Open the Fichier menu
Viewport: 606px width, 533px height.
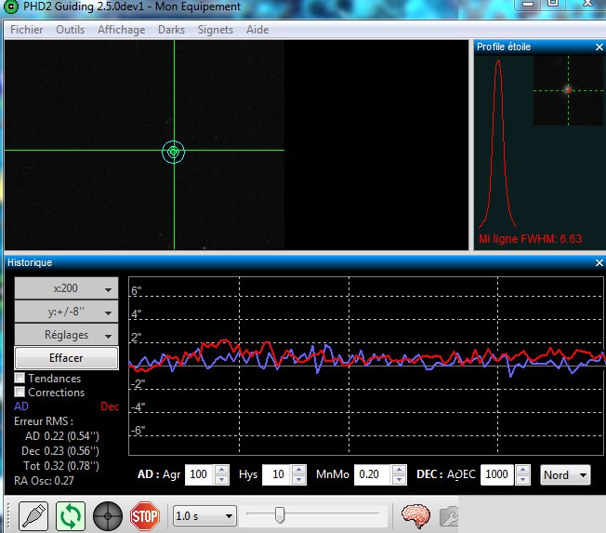tap(27, 30)
